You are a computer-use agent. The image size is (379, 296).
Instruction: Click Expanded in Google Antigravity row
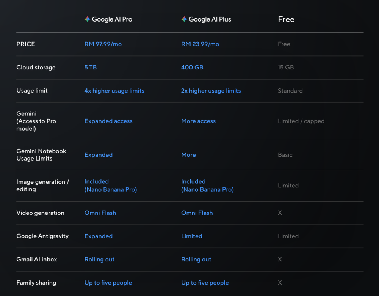[x=99, y=236]
